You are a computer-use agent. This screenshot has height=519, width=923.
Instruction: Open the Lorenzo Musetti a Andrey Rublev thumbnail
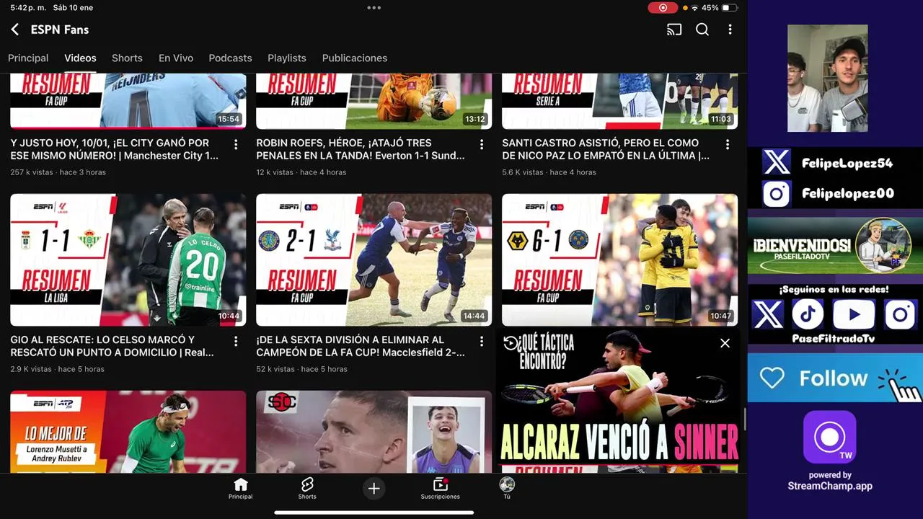tap(128, 431)
